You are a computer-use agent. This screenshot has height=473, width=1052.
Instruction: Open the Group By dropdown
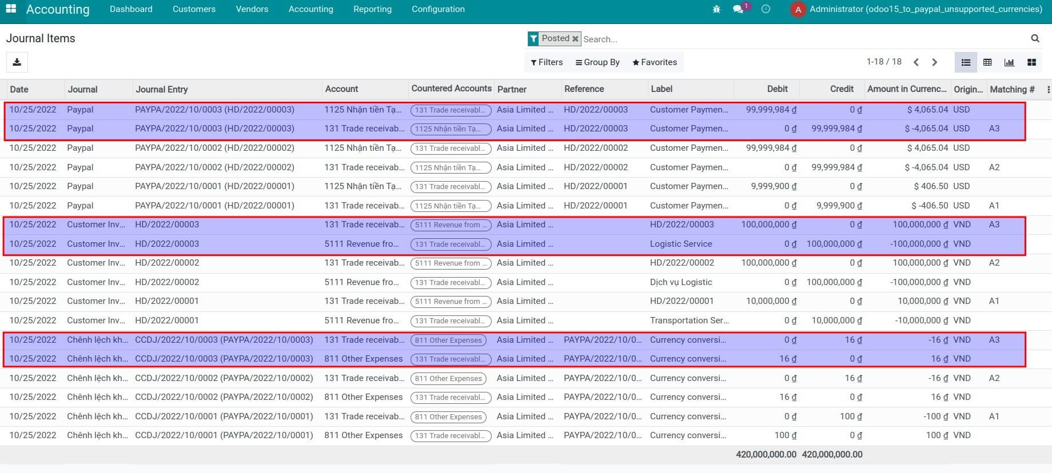pos(597,62)
